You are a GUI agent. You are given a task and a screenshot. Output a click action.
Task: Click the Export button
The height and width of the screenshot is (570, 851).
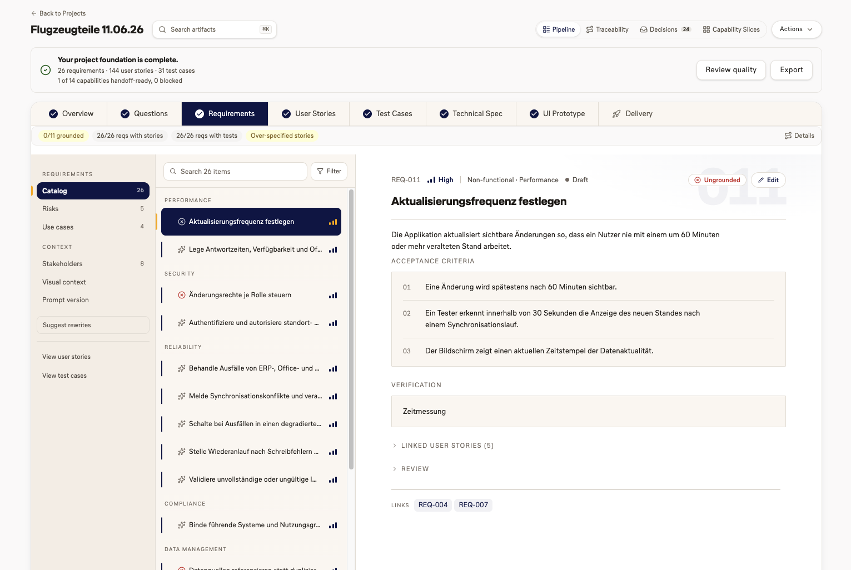(791, 70)
